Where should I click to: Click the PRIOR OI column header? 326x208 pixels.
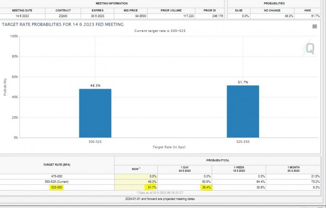tap(209, 11)
